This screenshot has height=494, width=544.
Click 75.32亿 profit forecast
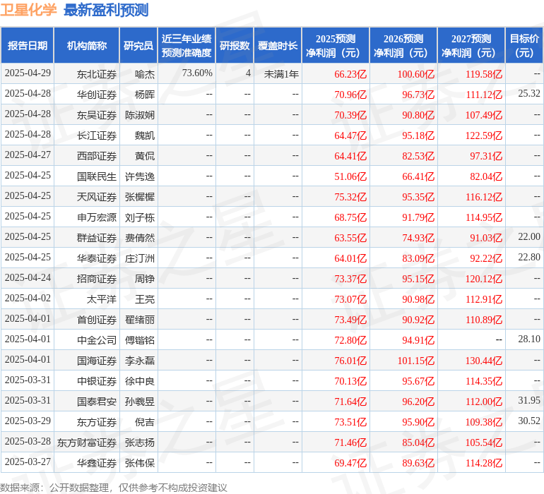350,197
